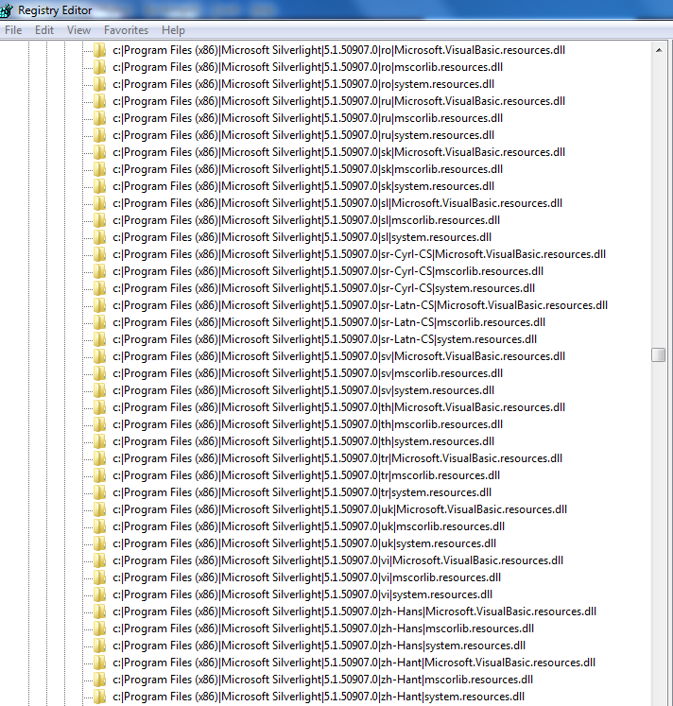Screen dimensions: 673x706
Task: Select the uk|Microsoft.VisualBasic.resources.dll key text
Action: coord(340,509)
